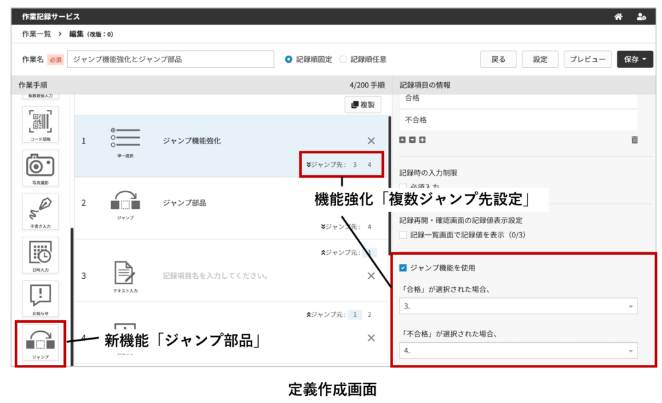
Task: Click the プレビュー button
Action: click(587, 60)
